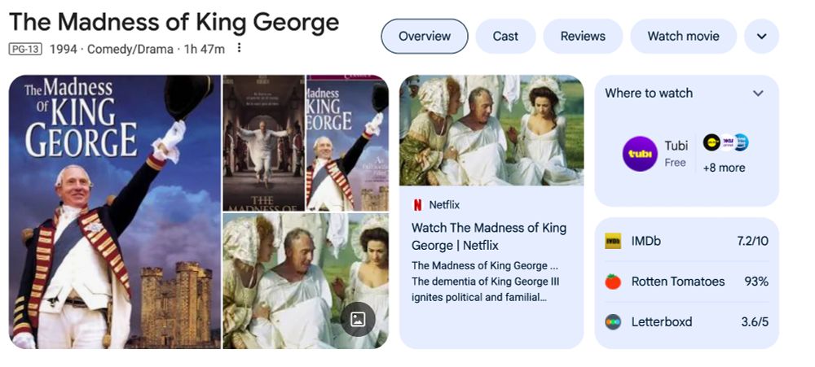Click the purple Tubi logo
Screen dimensions: 815x367
(640, 154)
